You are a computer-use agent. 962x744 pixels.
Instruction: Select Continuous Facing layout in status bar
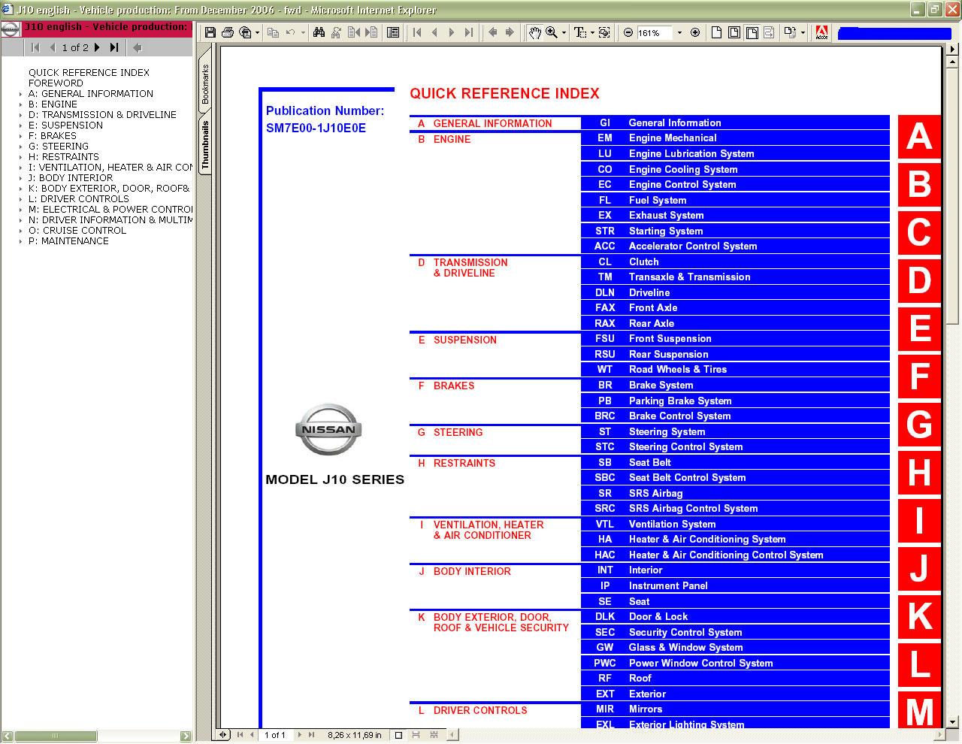click(x=434, y=735)
